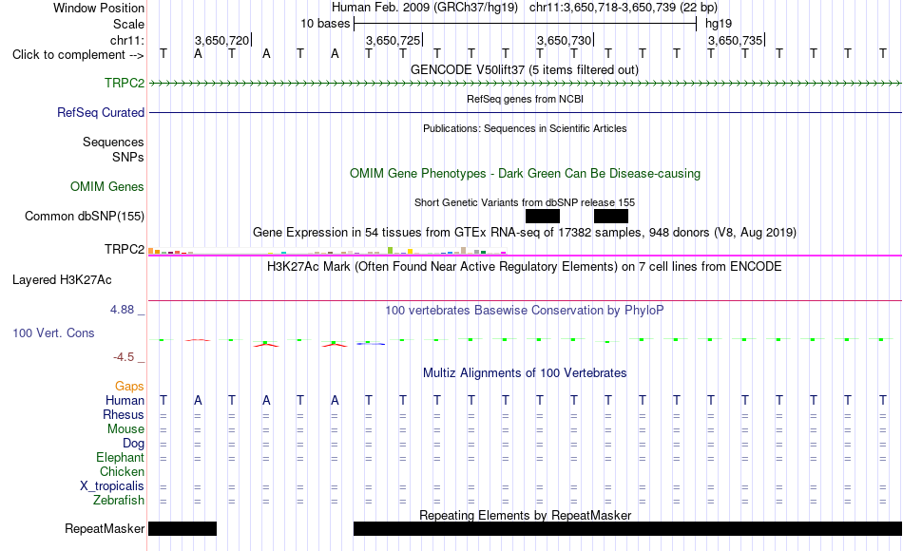The height and width of the screenshot is (551, 903).
Task: Click the Rhesus alignment row label
Action: point(124,414)
